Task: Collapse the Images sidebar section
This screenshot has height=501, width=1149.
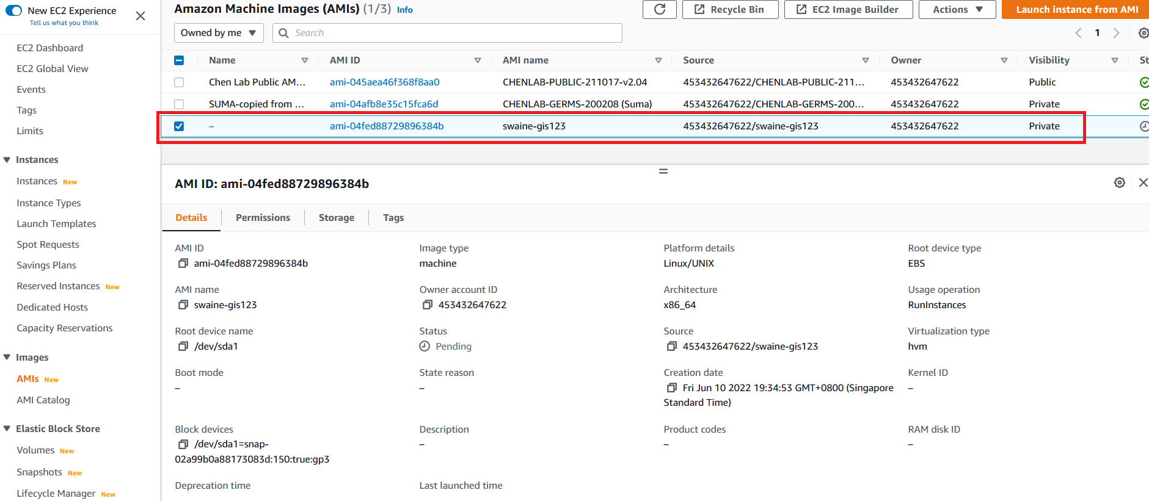Action: coord(7,358)
